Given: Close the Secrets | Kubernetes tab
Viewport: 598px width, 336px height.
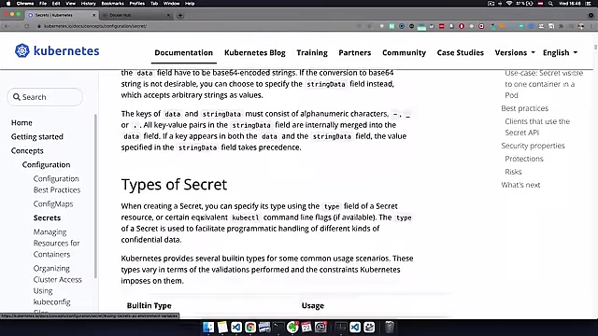Looking at the screenshot, I should [x=93, y=15].
